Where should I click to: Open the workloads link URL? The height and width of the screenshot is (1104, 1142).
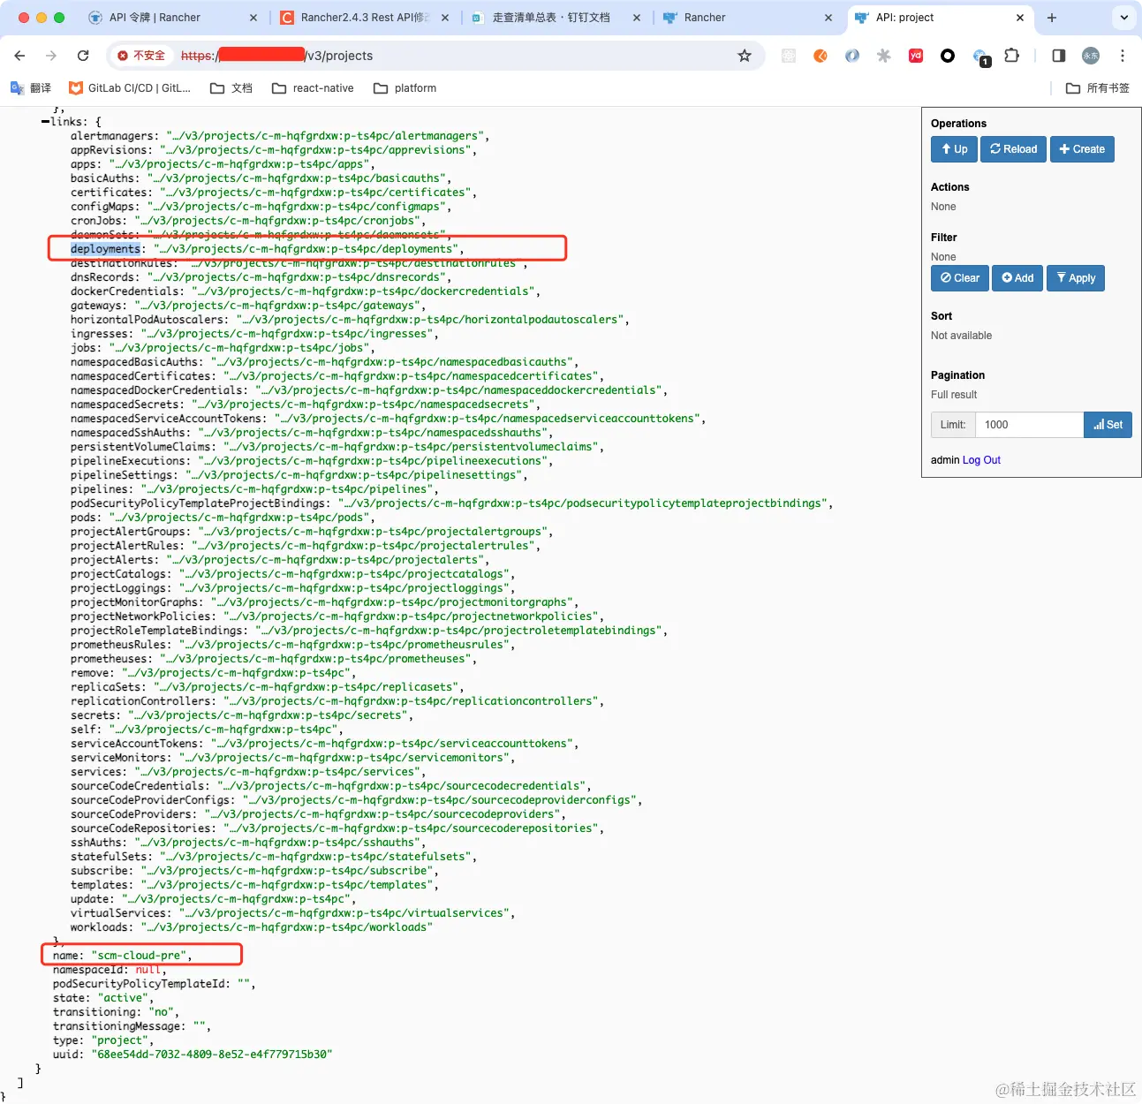(x=287, y=927)
